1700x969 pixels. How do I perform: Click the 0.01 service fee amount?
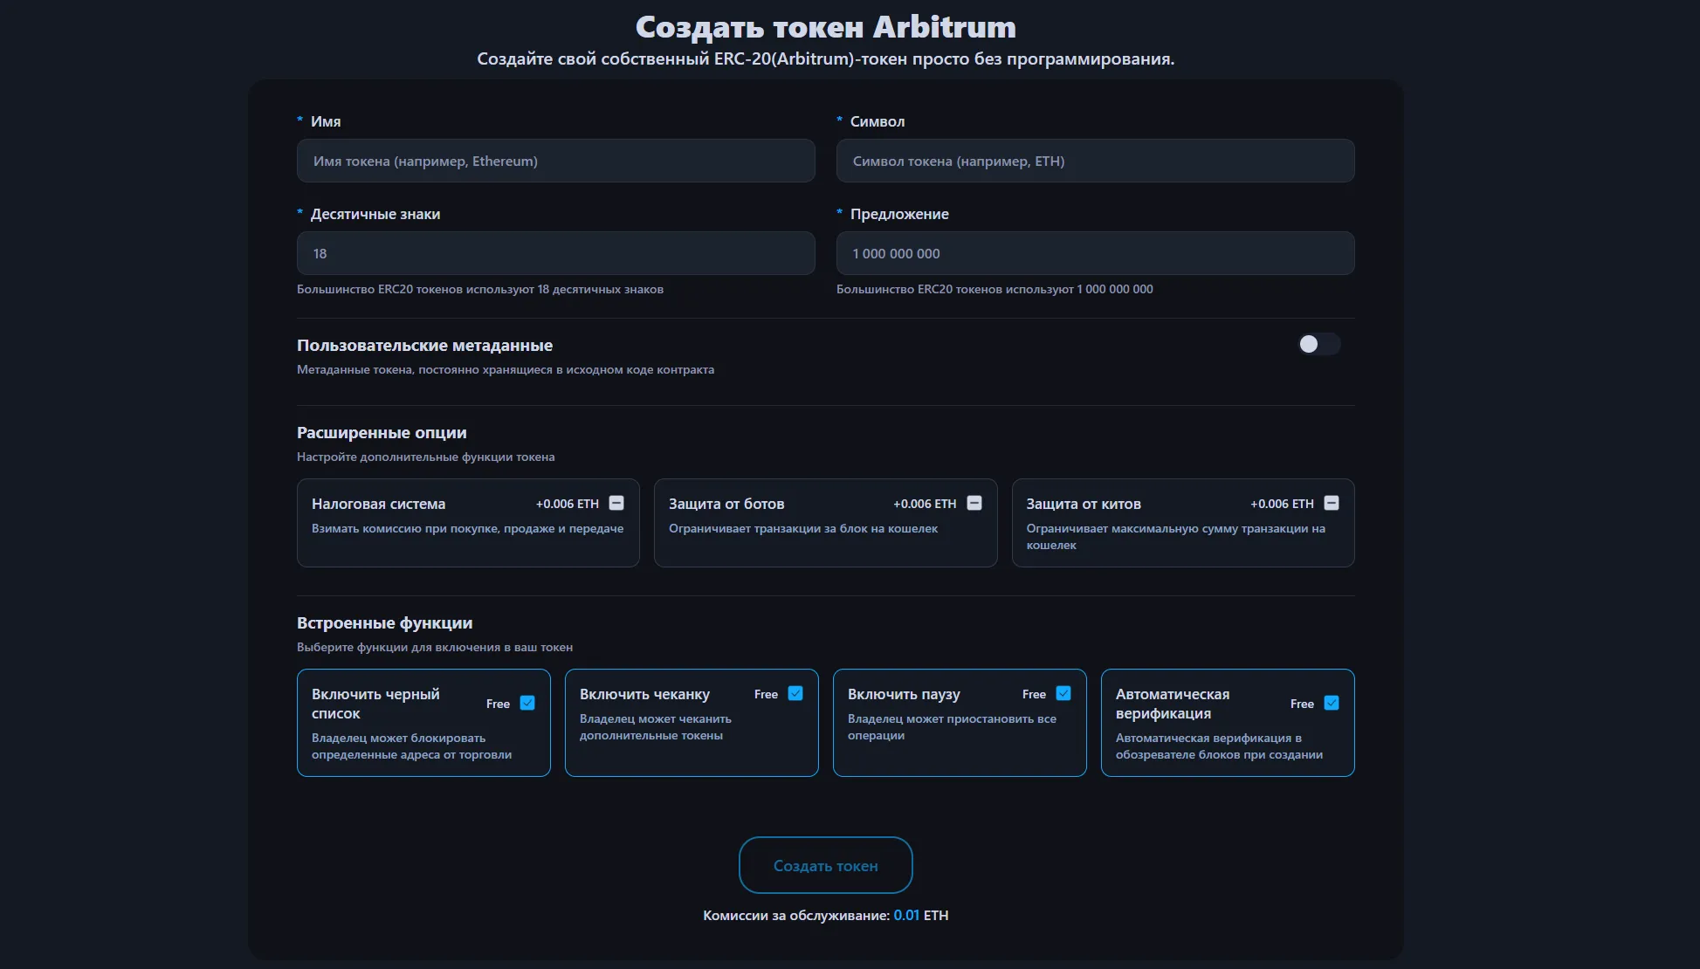[x=906, y=915]
